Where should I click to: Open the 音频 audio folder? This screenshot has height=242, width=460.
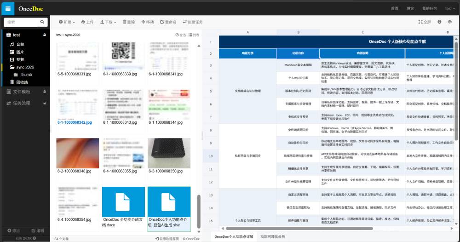(20, 44)
